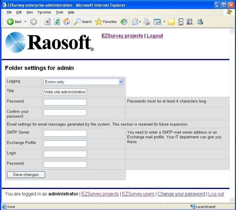The width and height of the screenshot is (236, 210).
Task: Click the Mail envelope icon
Action: [135, 22]
